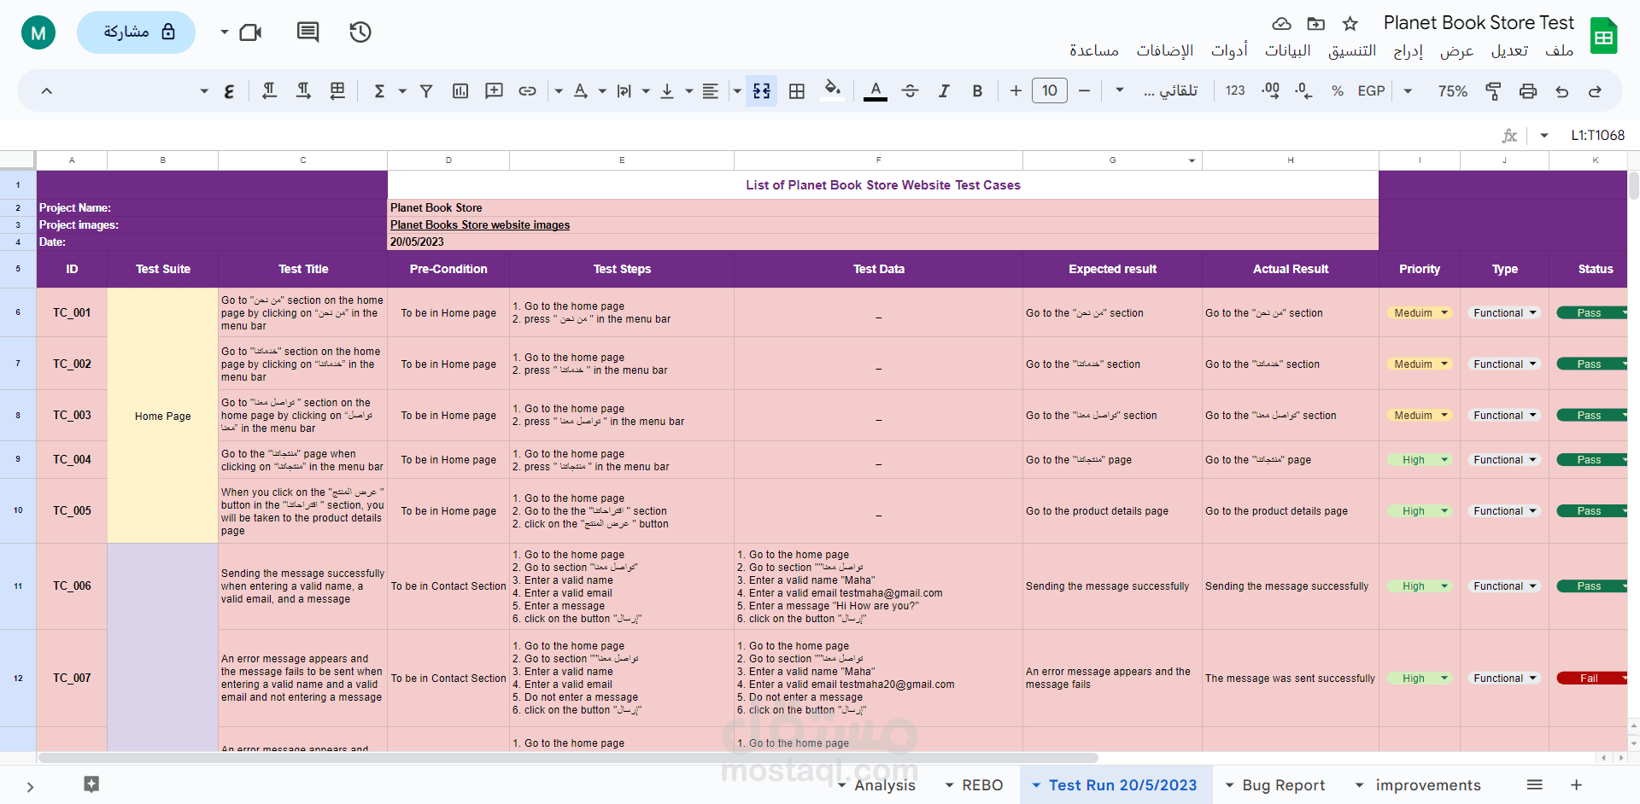This screenshot has width=1640, height=804.
Task: Start a Meet call with camera icon
Action: pos(250,32)
